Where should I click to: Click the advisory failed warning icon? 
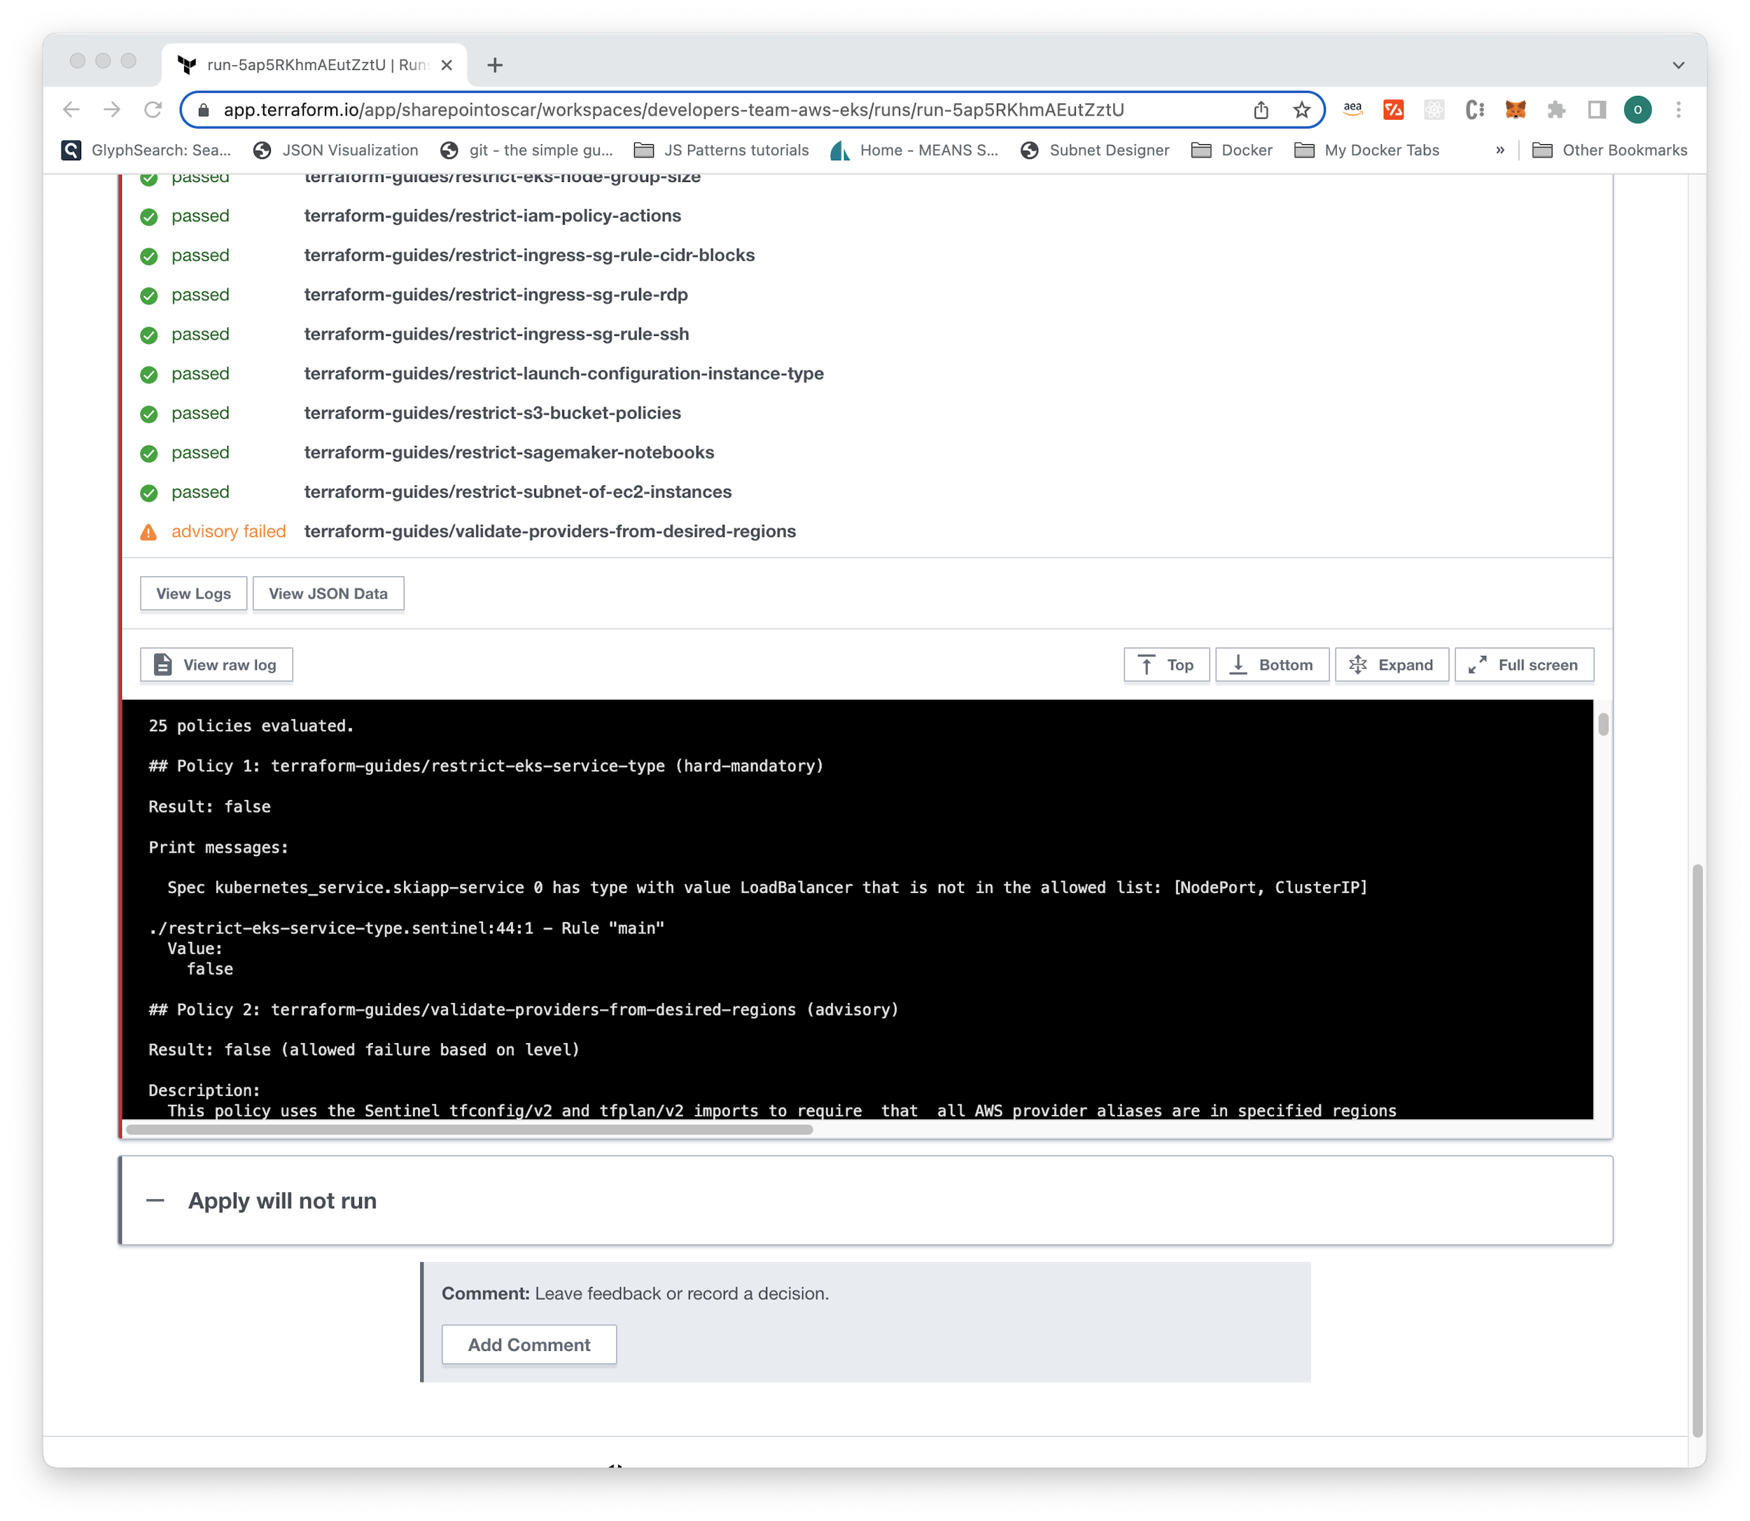tap(148, 531)
